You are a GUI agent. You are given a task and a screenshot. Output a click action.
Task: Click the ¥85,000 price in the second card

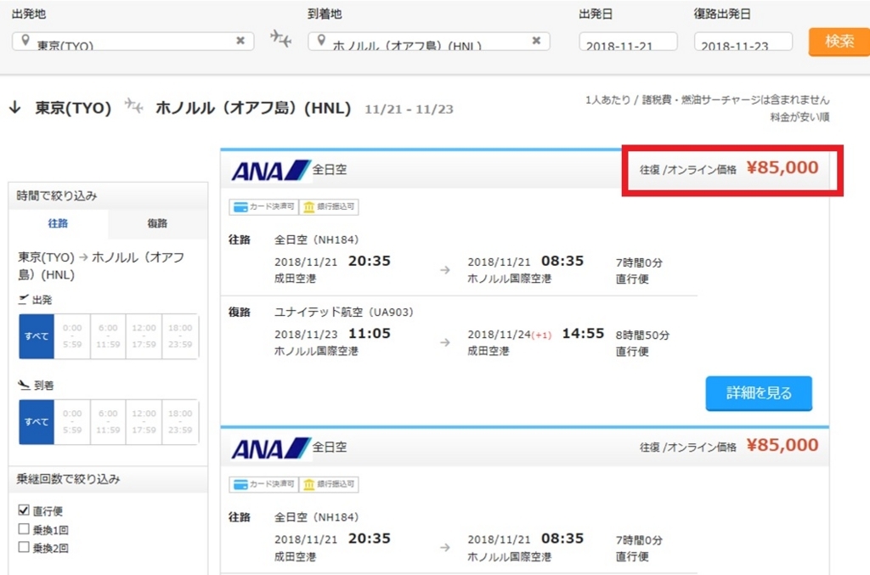point(782,445)
